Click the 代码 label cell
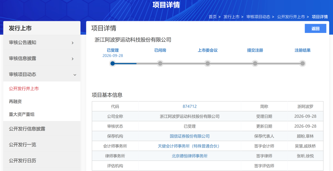 pyautogui.click(x=115, y=106)
